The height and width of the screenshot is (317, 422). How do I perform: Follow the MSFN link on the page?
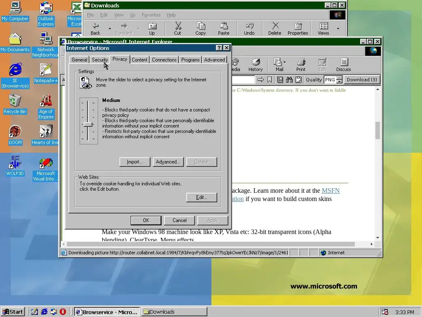(331, 191)
